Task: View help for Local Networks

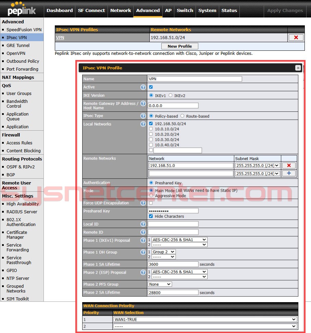Action: click(143, 124)
